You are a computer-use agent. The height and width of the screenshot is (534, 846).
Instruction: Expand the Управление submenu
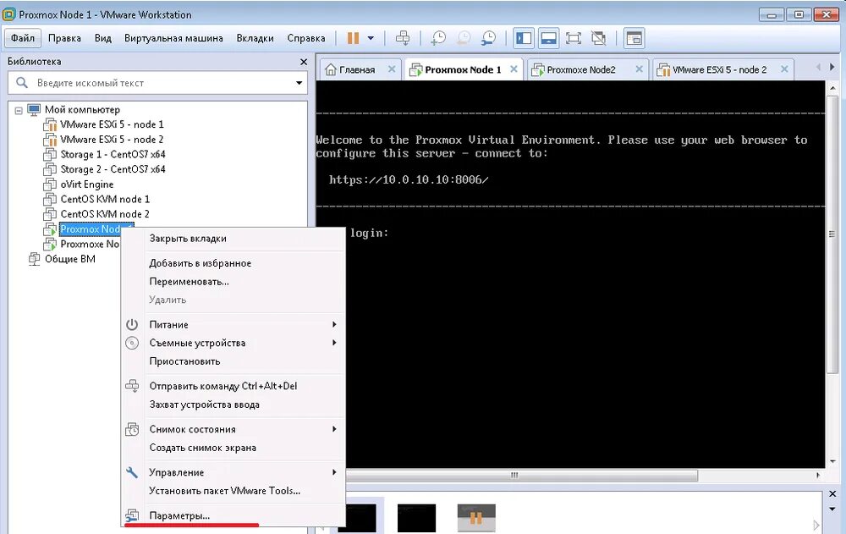[233, 472]
